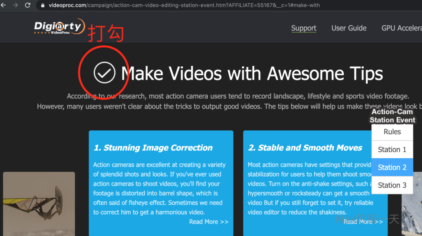The height and width of the screenshot is (236, 422).
Task: Jump to Station 1 section
Action: (392, 150)
